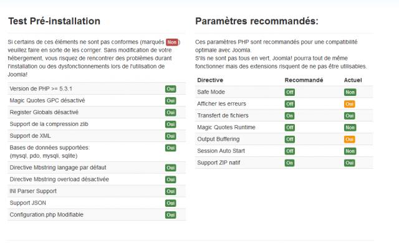Image resolution: width=399 pixels, height=243 pixels.
Task: Select the red Non badge in the intro paragraph
Action: coord(172,42)
